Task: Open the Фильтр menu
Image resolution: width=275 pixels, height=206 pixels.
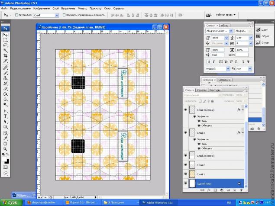Action: click(x=82, y=8)
